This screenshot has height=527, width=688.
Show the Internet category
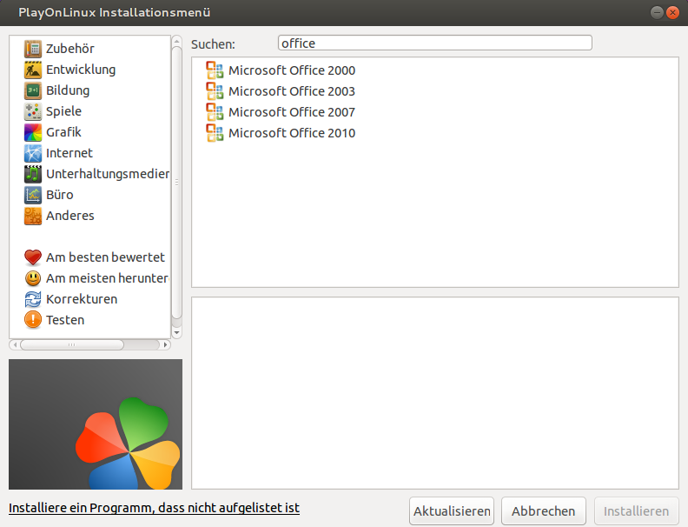tap(69, 153)
